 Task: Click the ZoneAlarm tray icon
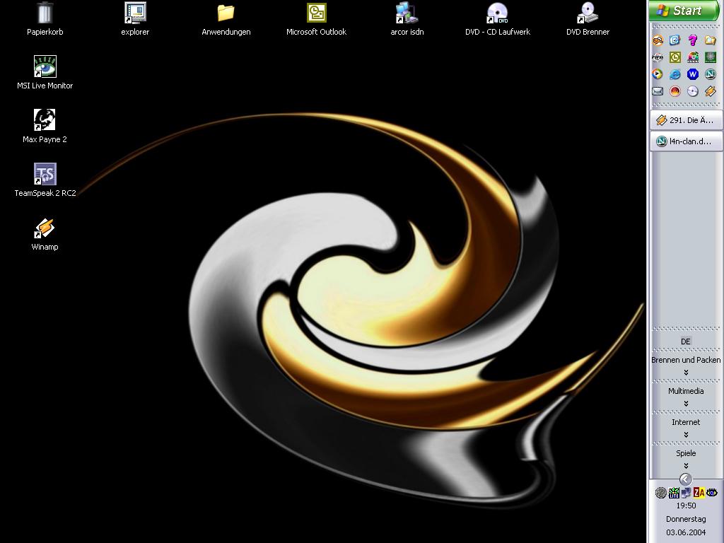[x=699, y=492]
